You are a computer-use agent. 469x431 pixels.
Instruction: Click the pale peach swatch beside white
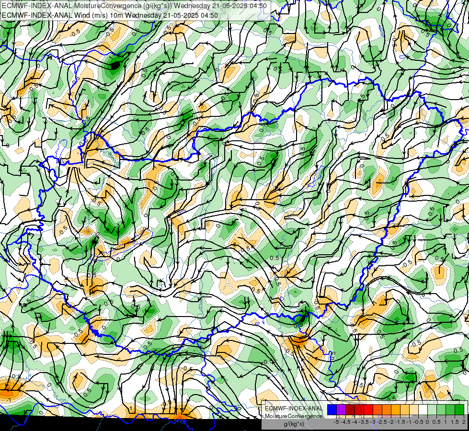click(413, 410)
